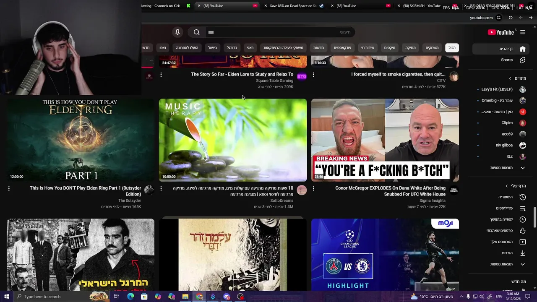Open the YouTube hamburger guide menu
This screenshot has width=537, height=302.
pyautogui.click(x=523, y=32)
